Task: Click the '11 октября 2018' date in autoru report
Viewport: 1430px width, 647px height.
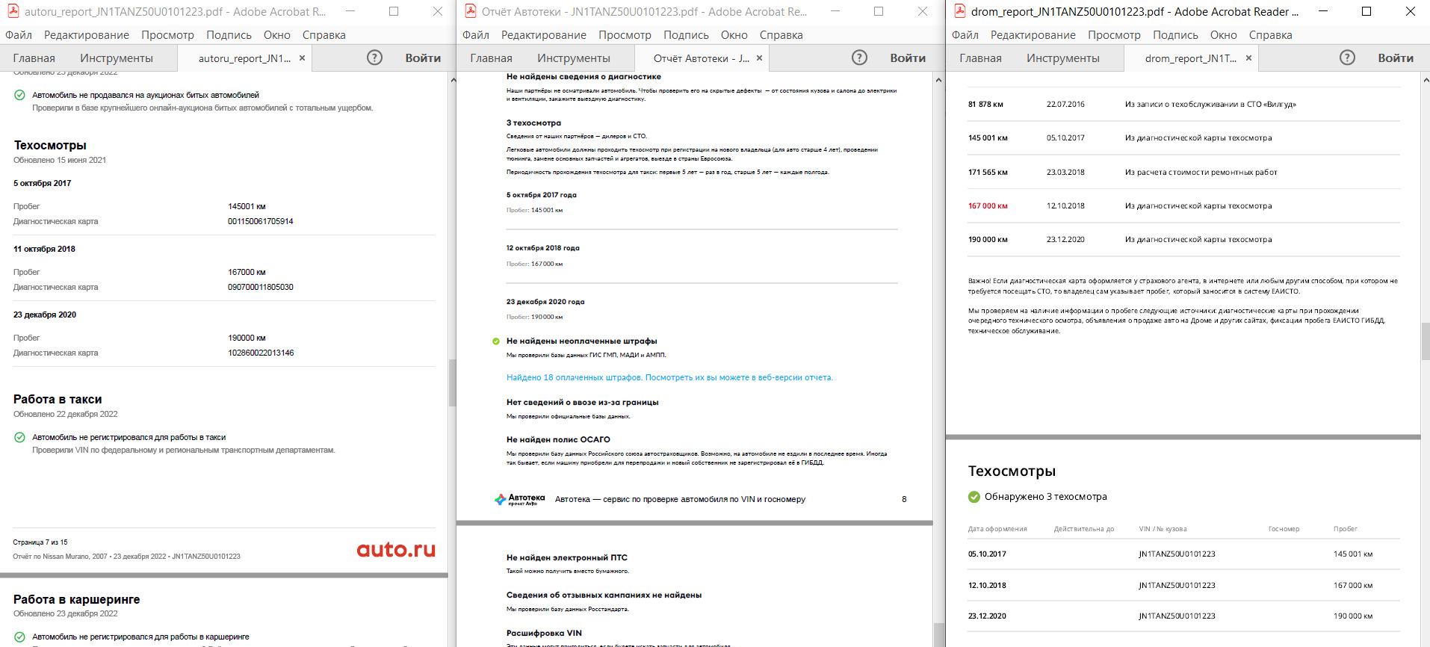Action: (44, 249)
